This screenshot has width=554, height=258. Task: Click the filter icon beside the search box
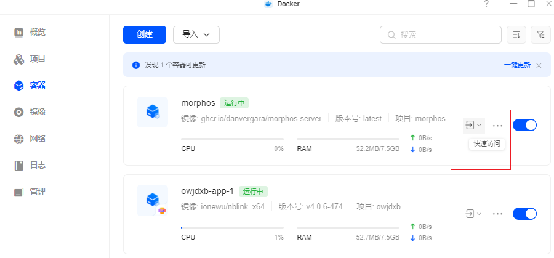coord(540,34)
